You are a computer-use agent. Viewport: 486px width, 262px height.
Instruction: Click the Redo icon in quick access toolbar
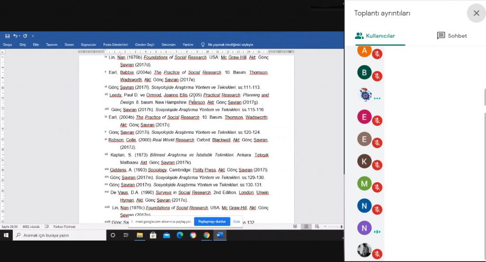tap(25, 36)
